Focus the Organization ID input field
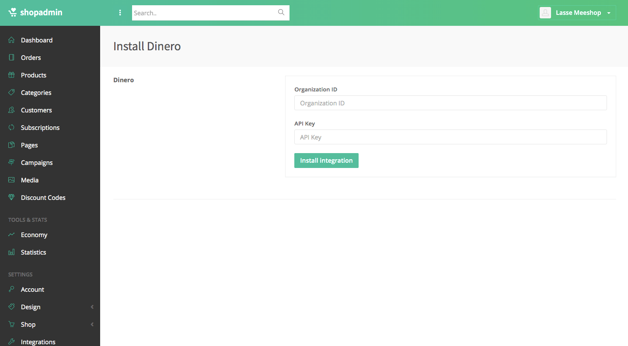Screen dimensions: 628x346 point(450,103)
